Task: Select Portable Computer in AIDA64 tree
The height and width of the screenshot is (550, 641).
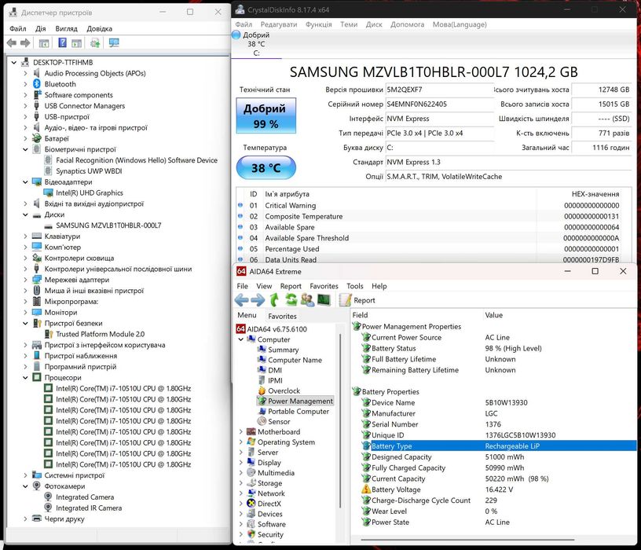Action: pos(298,412)
